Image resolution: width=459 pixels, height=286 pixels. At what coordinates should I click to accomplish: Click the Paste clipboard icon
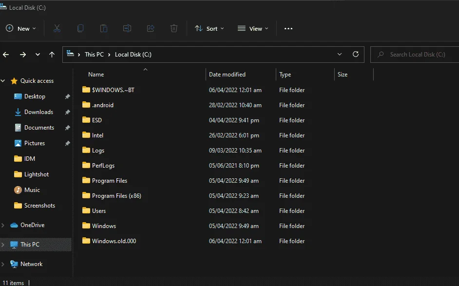click(104, 28)
